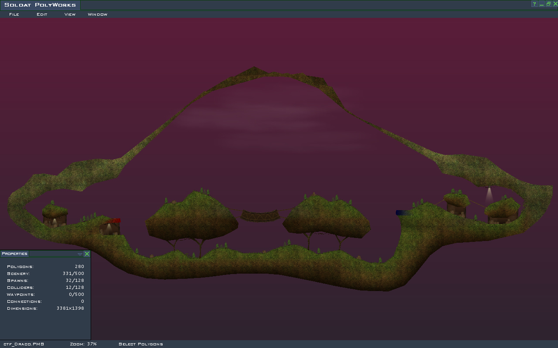558x348 pixels.
Task: Open the Window menu
Action: [x=98, y=14]
